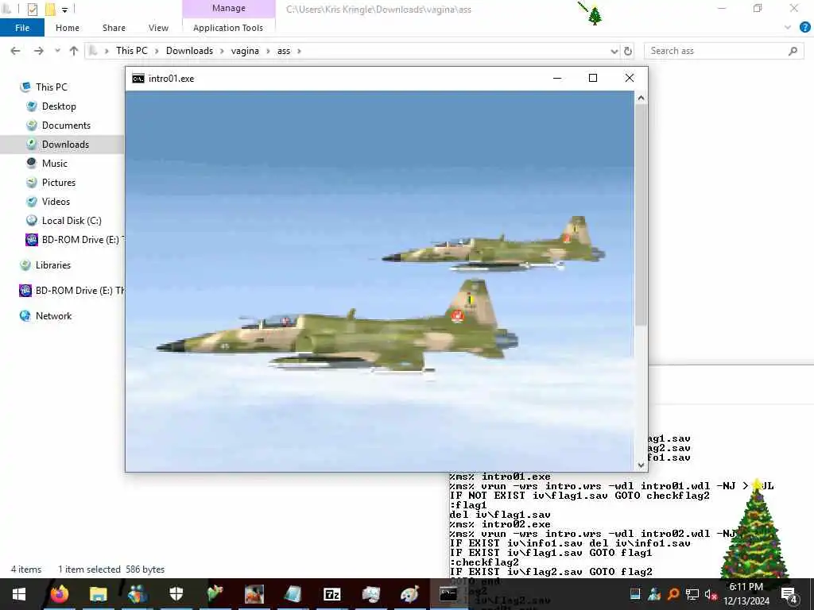This screenshot has height=610, width=814.
Task: Select Downloads in navigation pane
Action: tap(65, 145)
